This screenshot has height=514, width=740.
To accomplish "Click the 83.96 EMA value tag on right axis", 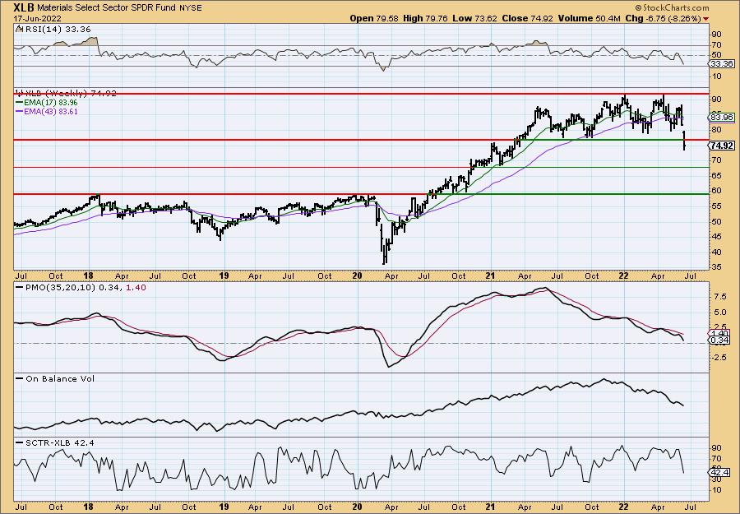I will (x=722, y=117).
